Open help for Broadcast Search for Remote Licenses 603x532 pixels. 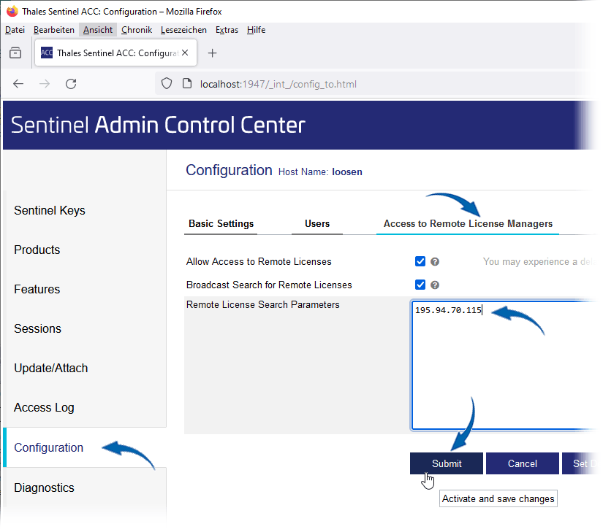click(435, 285)
